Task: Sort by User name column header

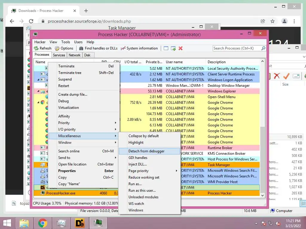Action: pos(185,62)
